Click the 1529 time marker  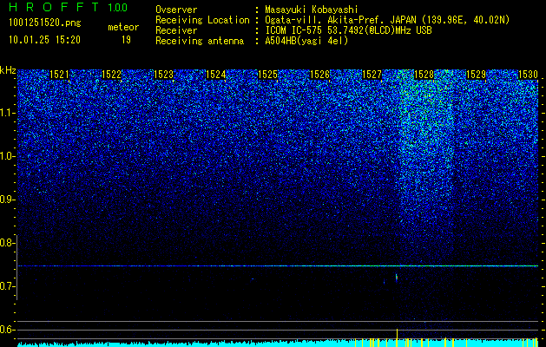(x=476, y=75)
